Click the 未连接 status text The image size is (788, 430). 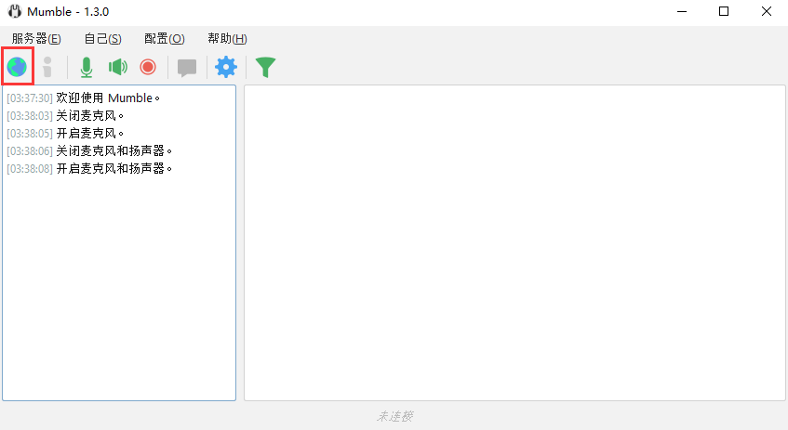(x=394, y=416)
